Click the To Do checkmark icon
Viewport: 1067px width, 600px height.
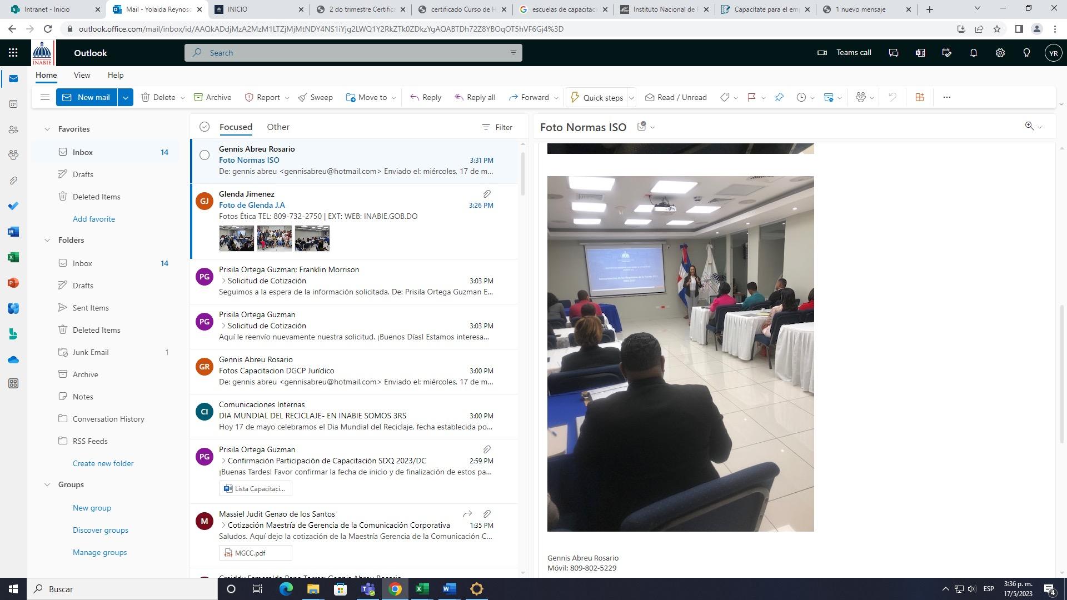[13, 206]
